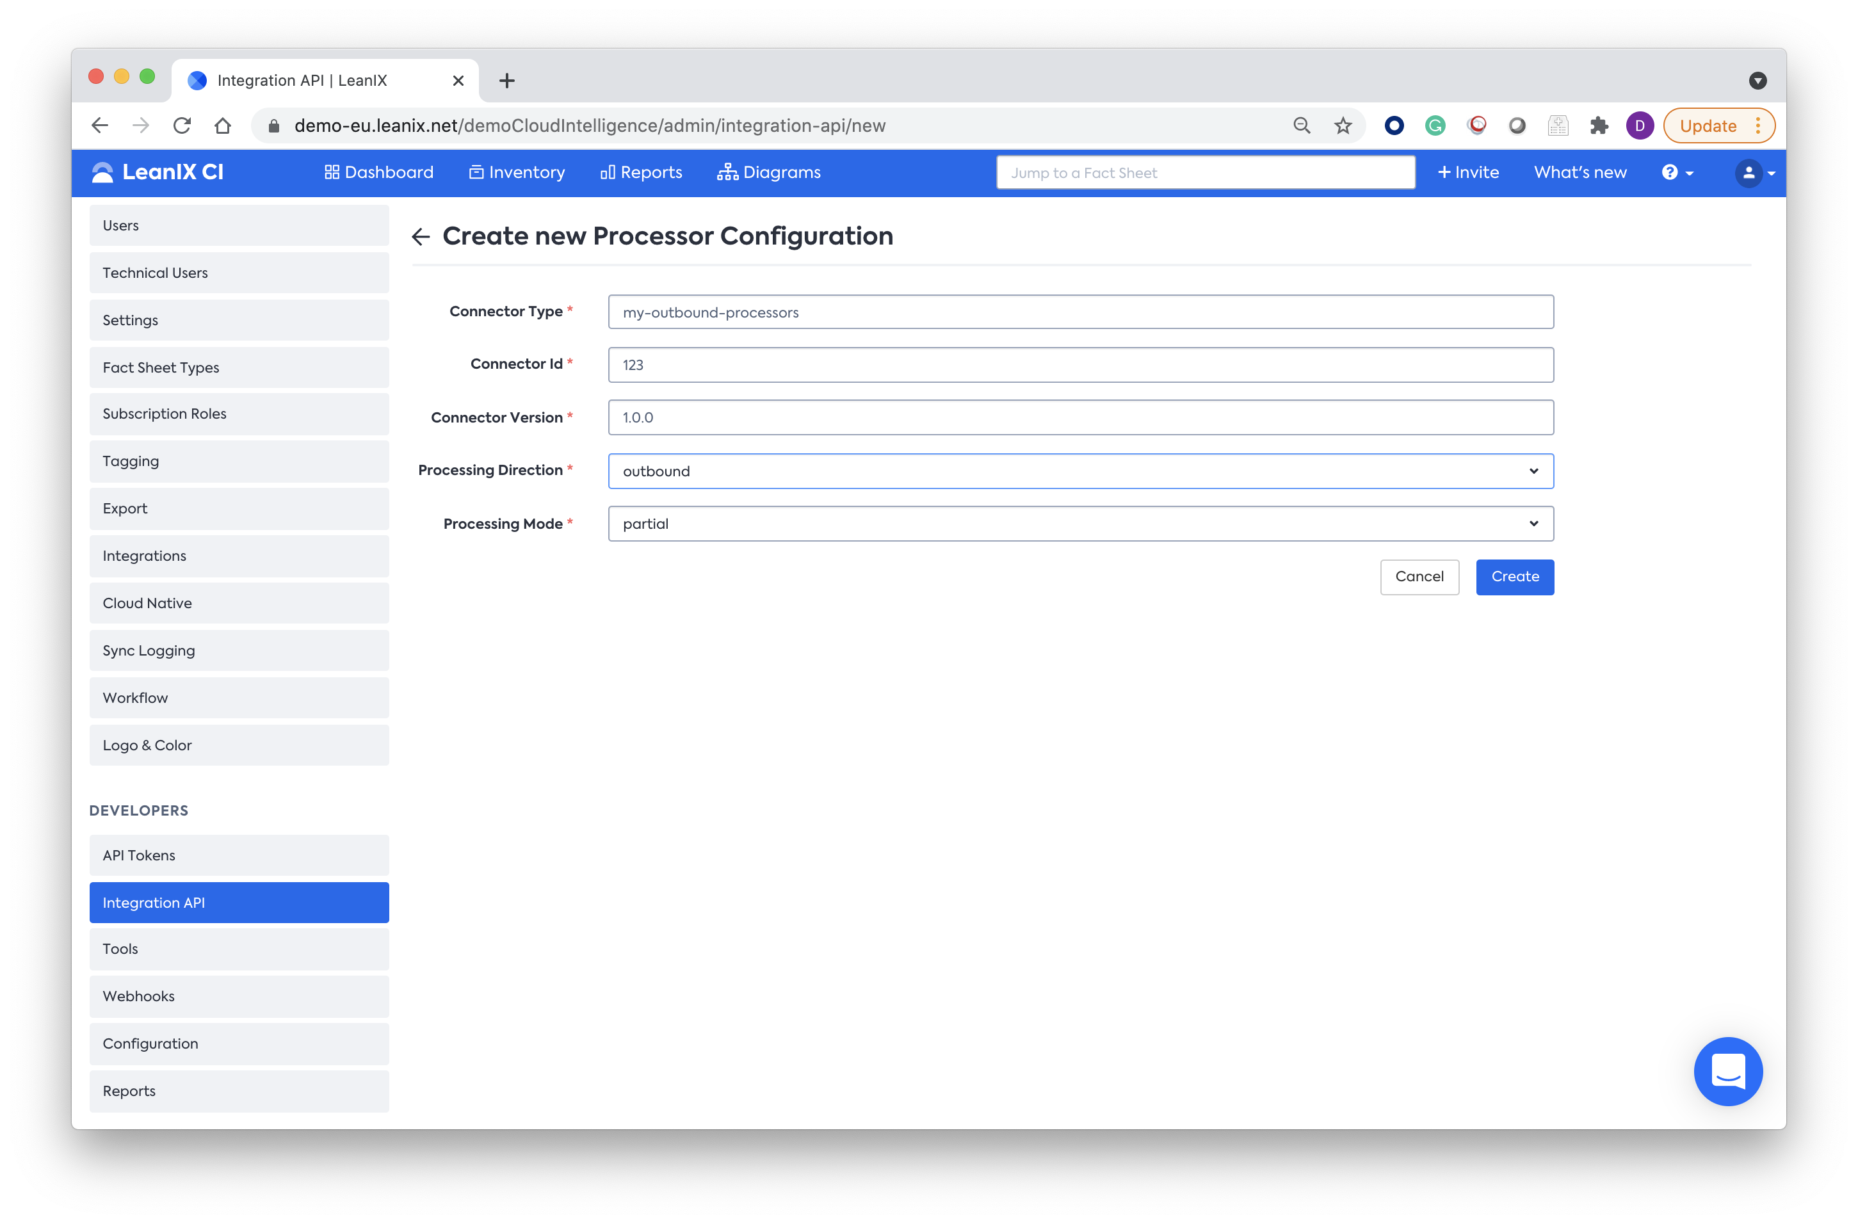The width and height of the screenshot is (1858, 1224).
Task: Click the Connector Type input field
Action: 1081,312
